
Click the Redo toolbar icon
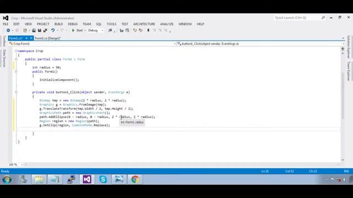pos(62,30)
